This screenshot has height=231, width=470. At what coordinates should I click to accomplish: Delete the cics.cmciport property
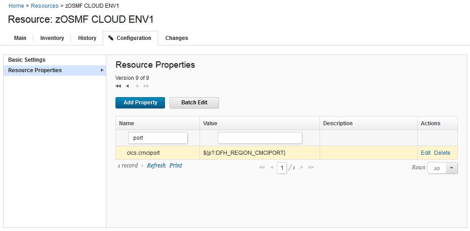click(442, 153)
